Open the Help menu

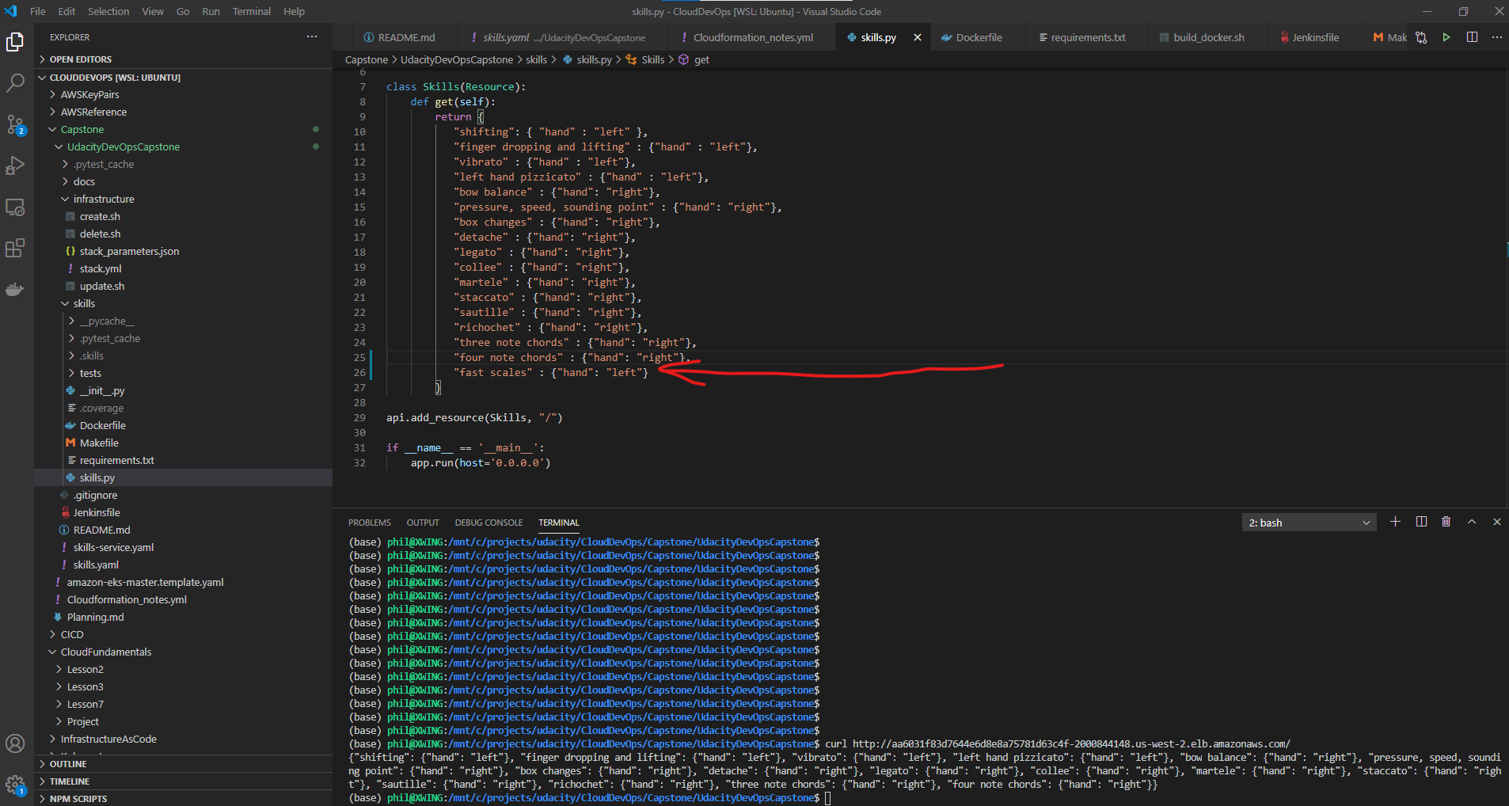tap(295, 11)
